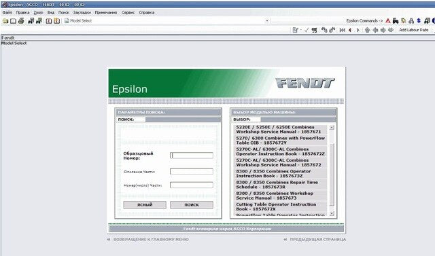Click the gray next arrow icon
Viewport: 435px width, 256px height.
(x=358, y=30)
